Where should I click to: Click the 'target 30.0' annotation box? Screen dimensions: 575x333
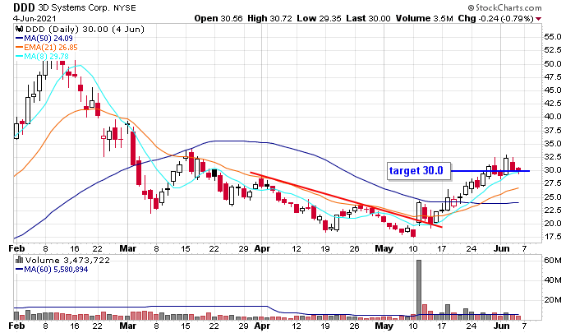coord(419,171)
